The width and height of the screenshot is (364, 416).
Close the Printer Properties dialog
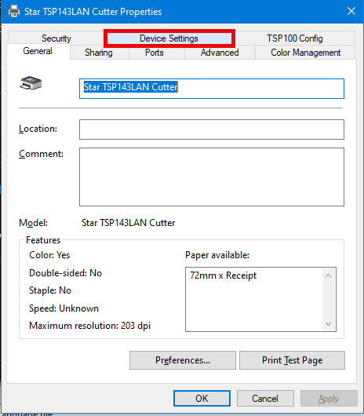(351, 12)
